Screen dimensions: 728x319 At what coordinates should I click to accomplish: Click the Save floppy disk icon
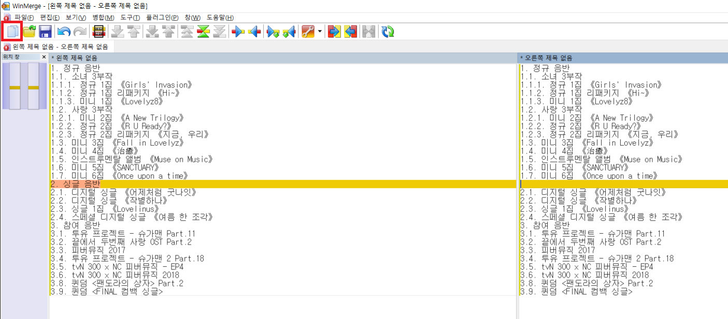click(45, 32)
